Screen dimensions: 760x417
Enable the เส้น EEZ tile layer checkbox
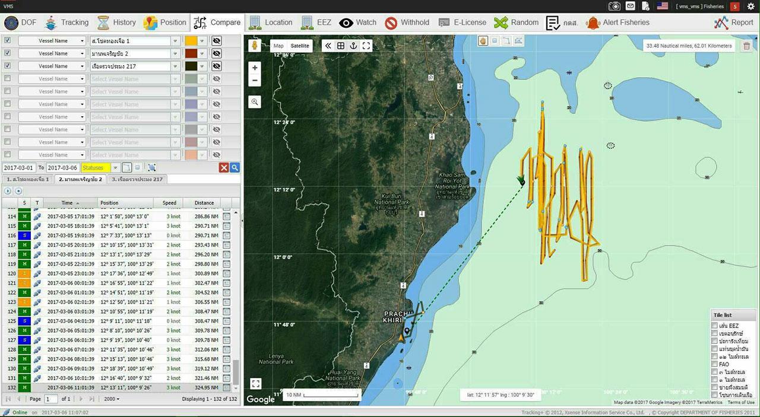(x=714, y=326)
